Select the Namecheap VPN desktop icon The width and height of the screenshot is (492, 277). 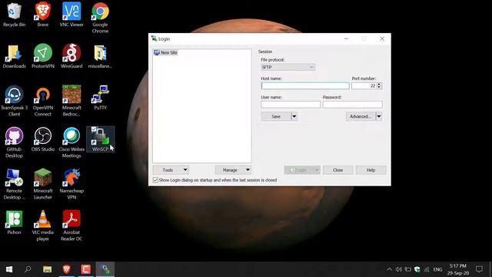[x=71, y=184]
